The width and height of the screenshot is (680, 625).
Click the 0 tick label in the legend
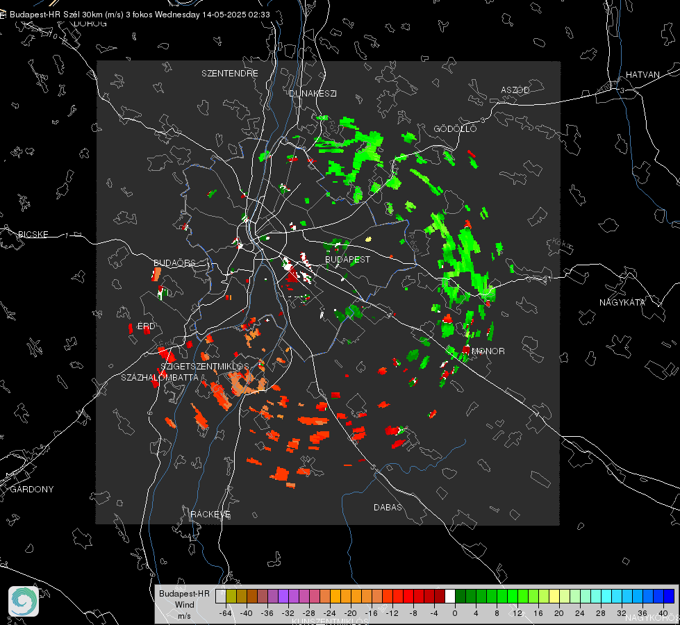454,613
